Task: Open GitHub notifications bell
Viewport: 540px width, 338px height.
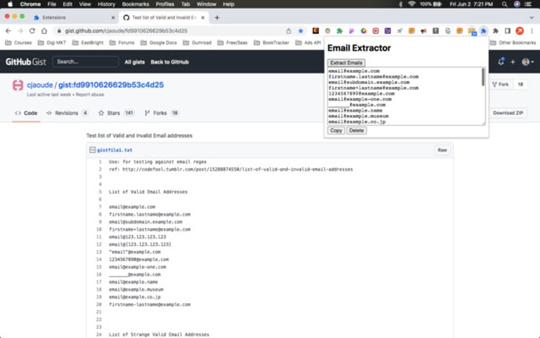Action: 501,61
